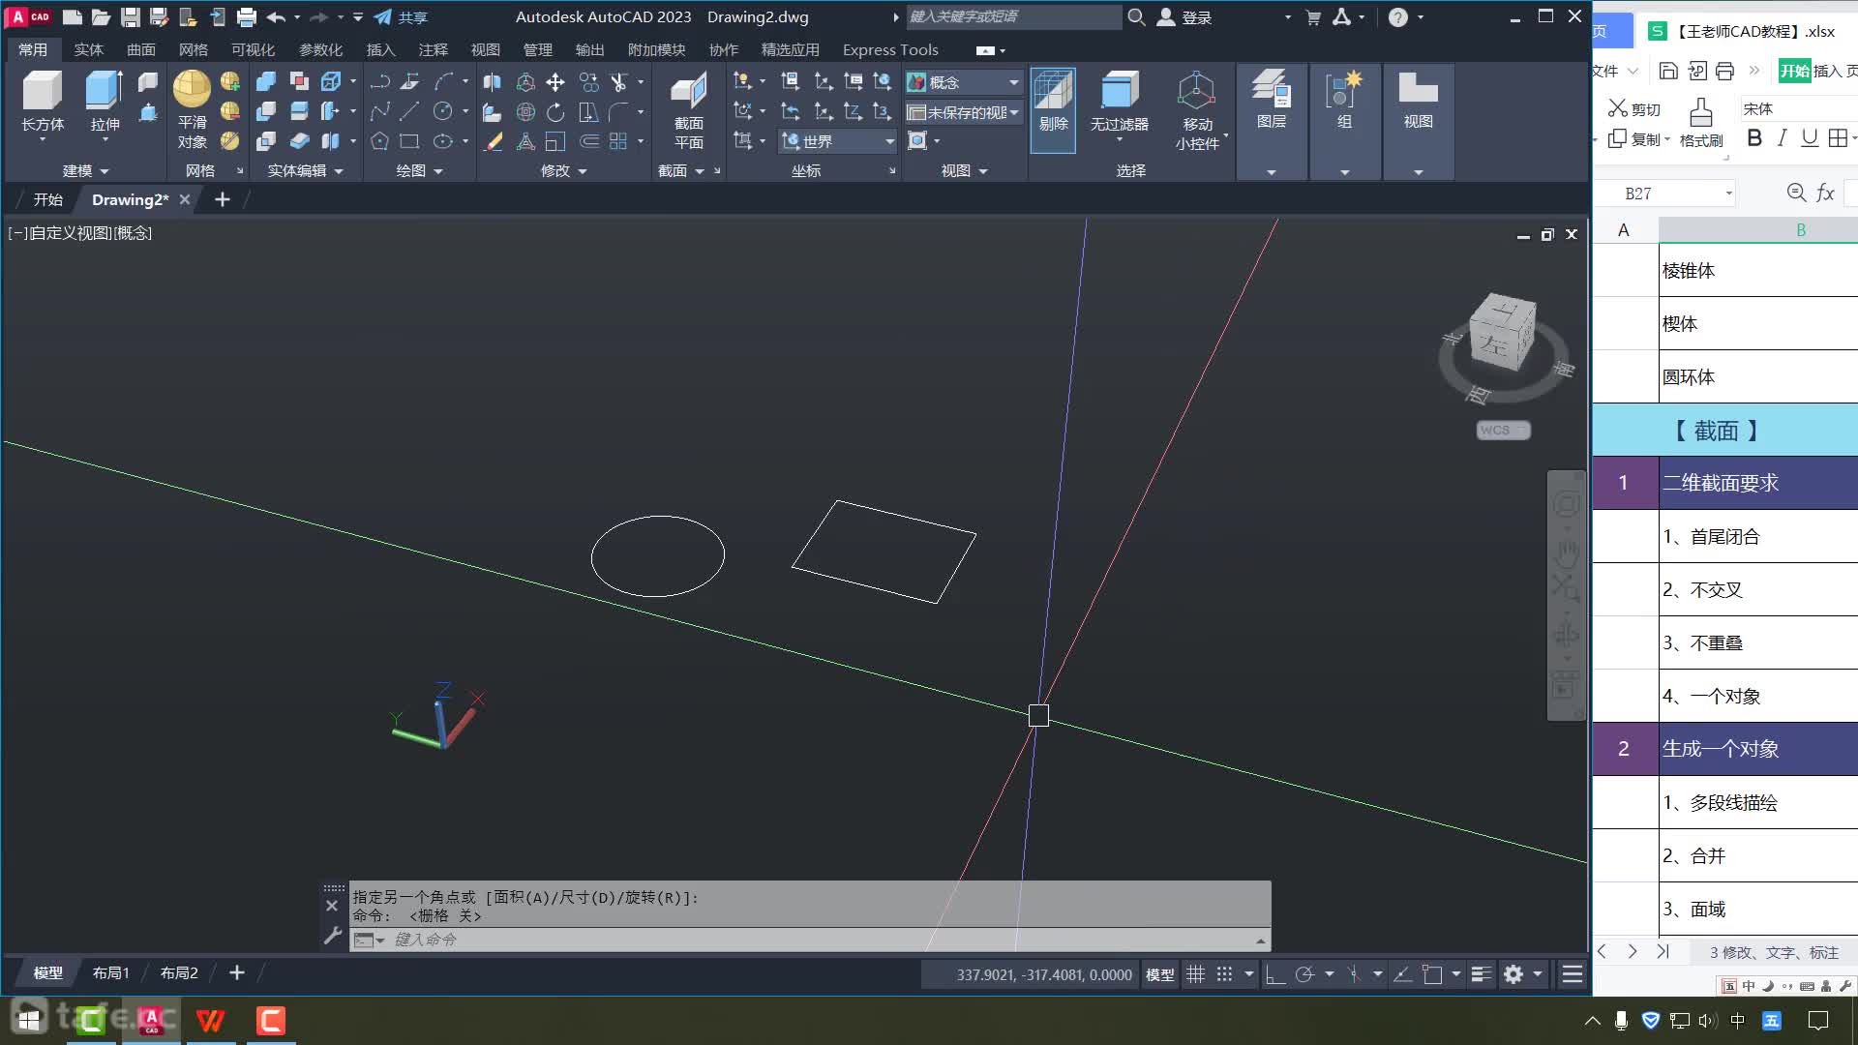Click 剪切 cut in the WPS spreadsheet
1858x1045 pixels.
(x=1634, y=108)
